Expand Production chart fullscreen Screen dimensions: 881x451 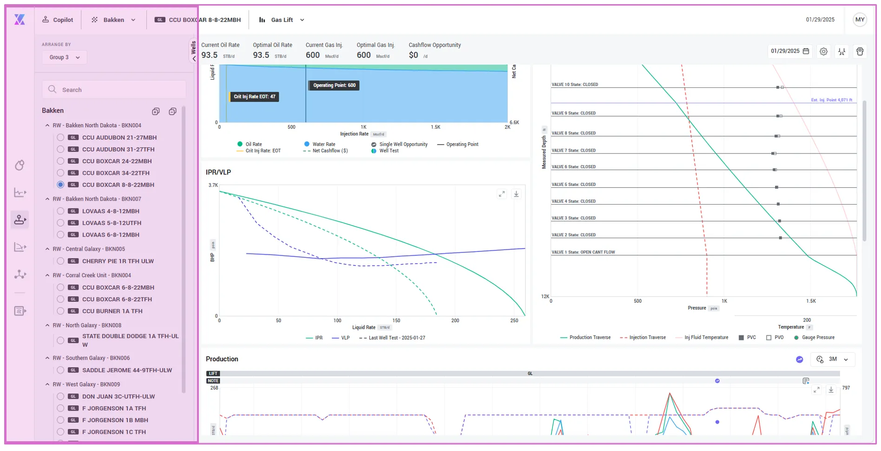click(816, 390)
